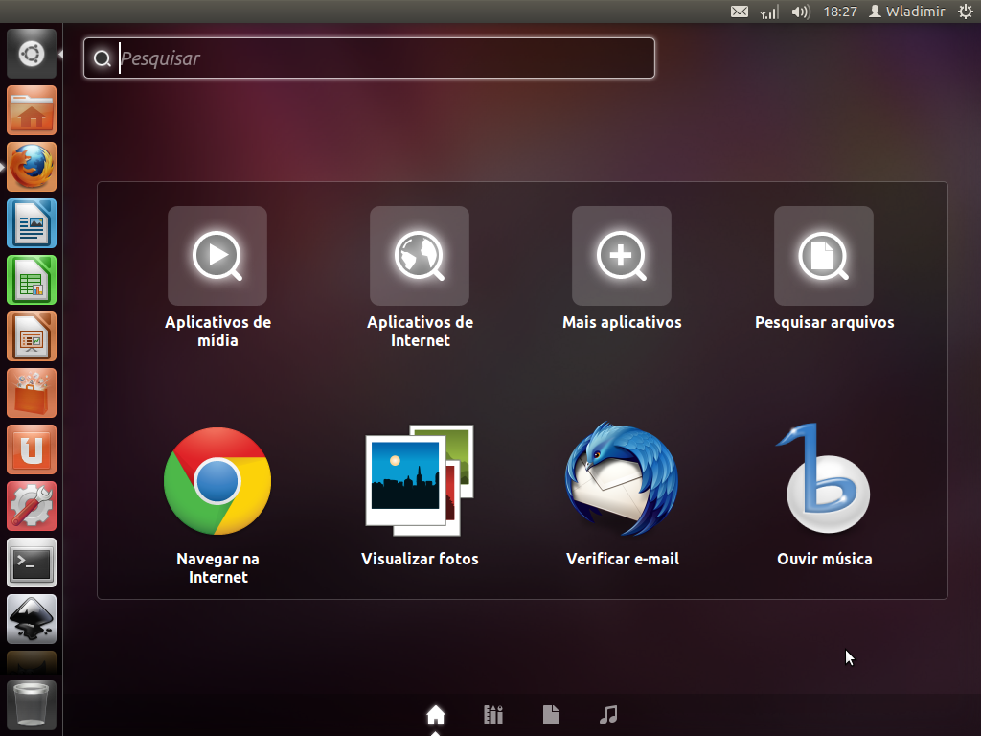The height and width of the screenshot is (736, 981).
Task: Open the sound volume indicator
Action: pos(800,11)
